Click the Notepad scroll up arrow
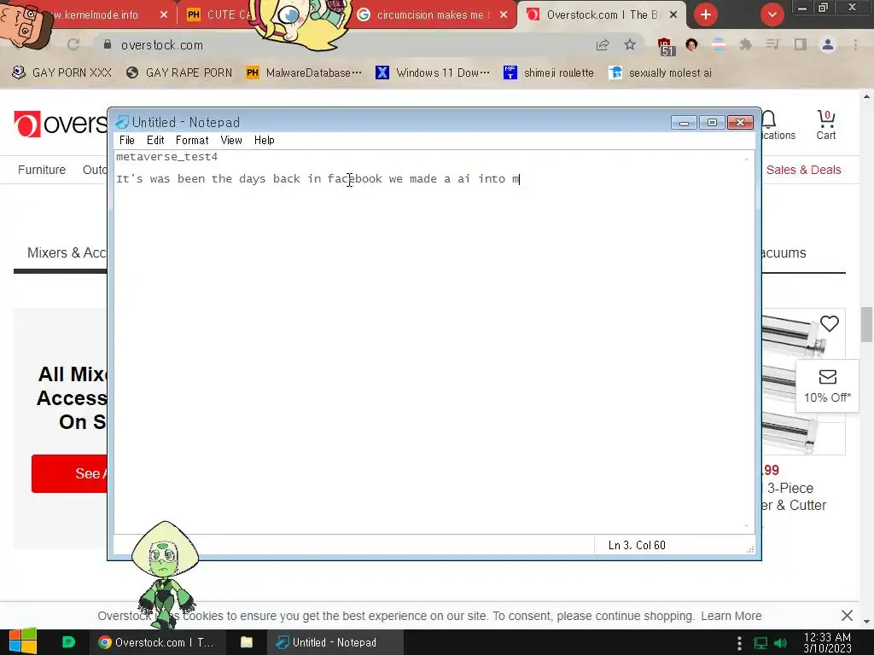This screenshot has width=874, height=655. [x=746, y=159]
